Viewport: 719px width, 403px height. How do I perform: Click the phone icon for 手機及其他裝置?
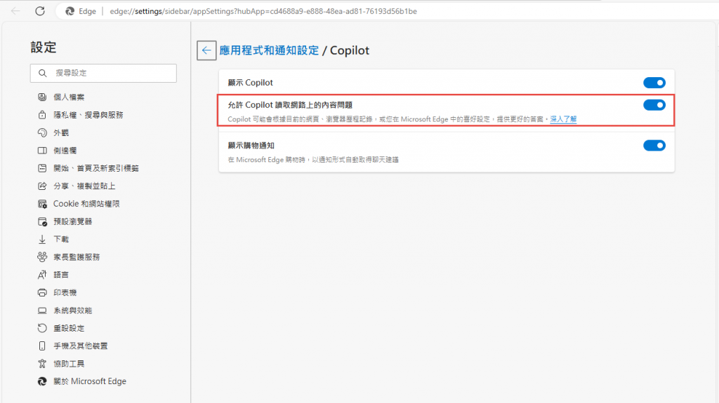coord(42,346)
